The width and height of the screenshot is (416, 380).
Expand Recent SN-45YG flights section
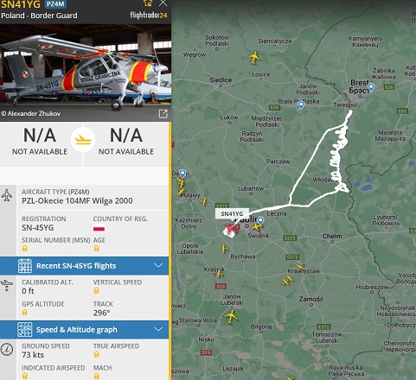tap(84, 266)
